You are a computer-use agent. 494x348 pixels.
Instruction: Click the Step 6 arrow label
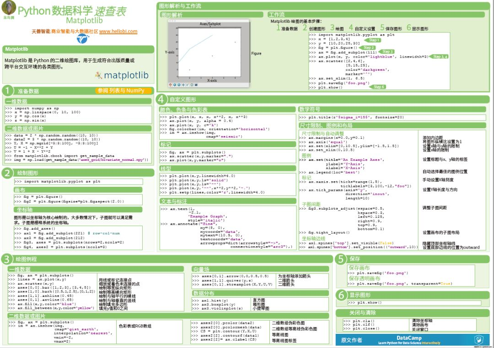(x=377, y=87)
